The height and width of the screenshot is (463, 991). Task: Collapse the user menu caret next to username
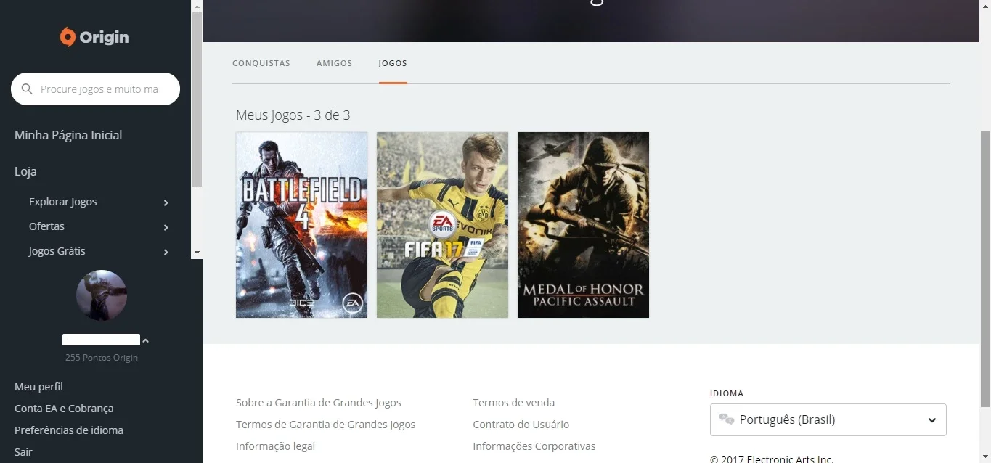145,340
